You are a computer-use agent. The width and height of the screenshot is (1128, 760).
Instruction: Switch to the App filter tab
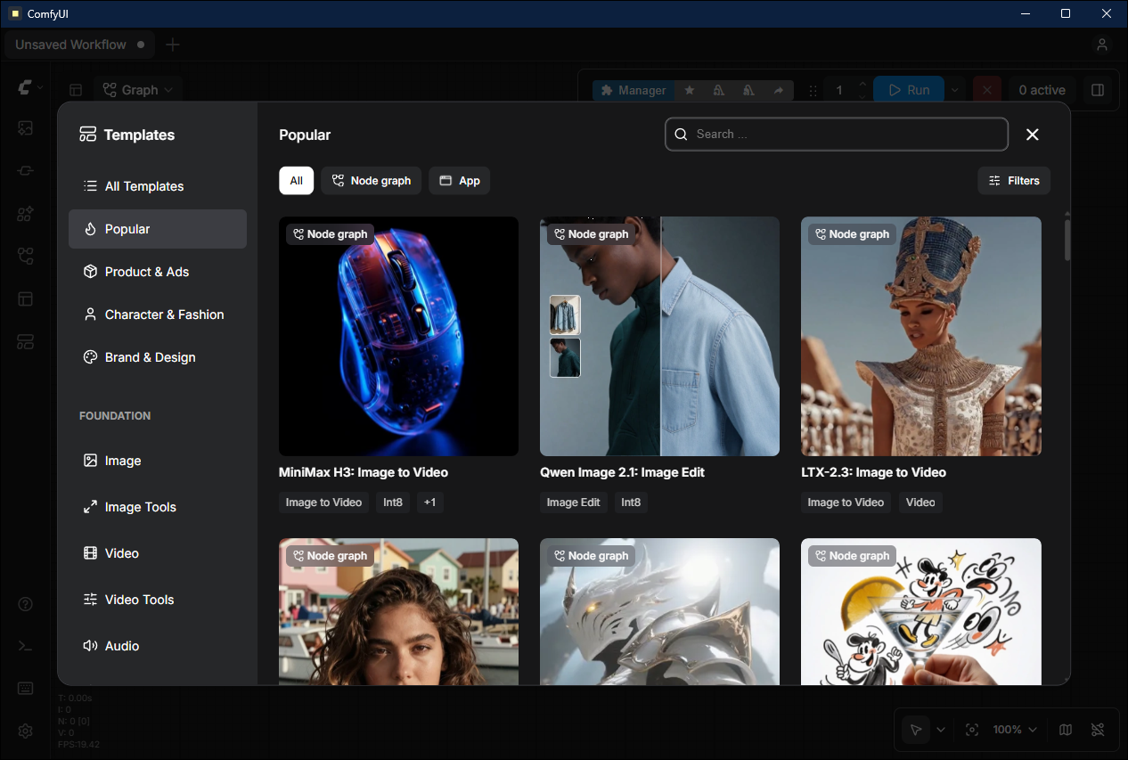459,181
